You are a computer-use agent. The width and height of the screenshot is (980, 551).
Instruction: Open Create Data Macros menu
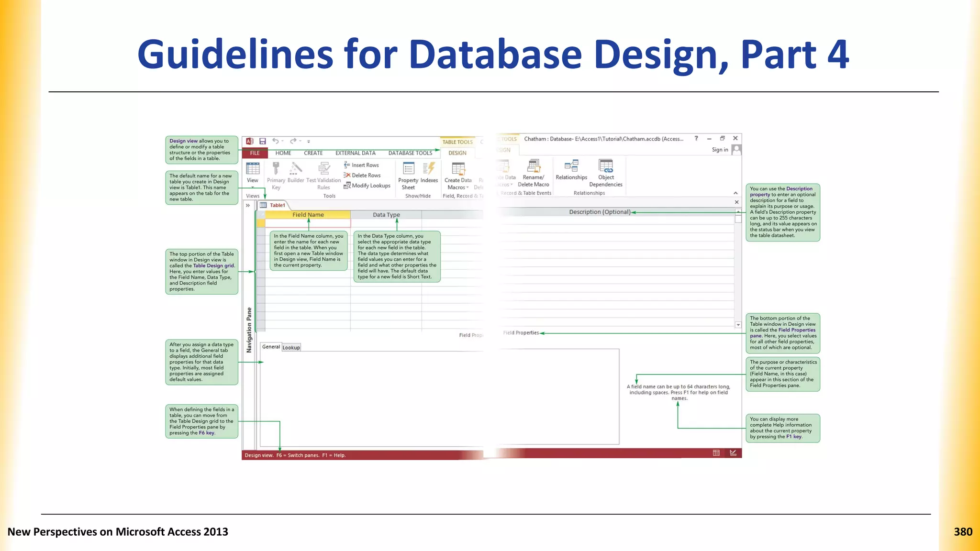tap(458, 176)
